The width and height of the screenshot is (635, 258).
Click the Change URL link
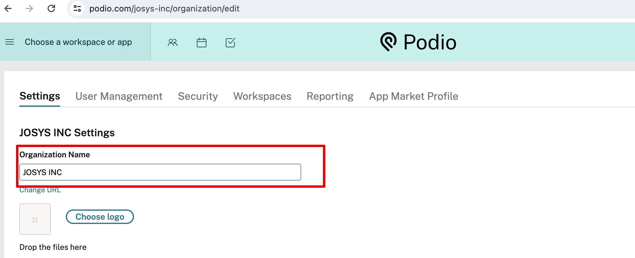tap(40, 190)
